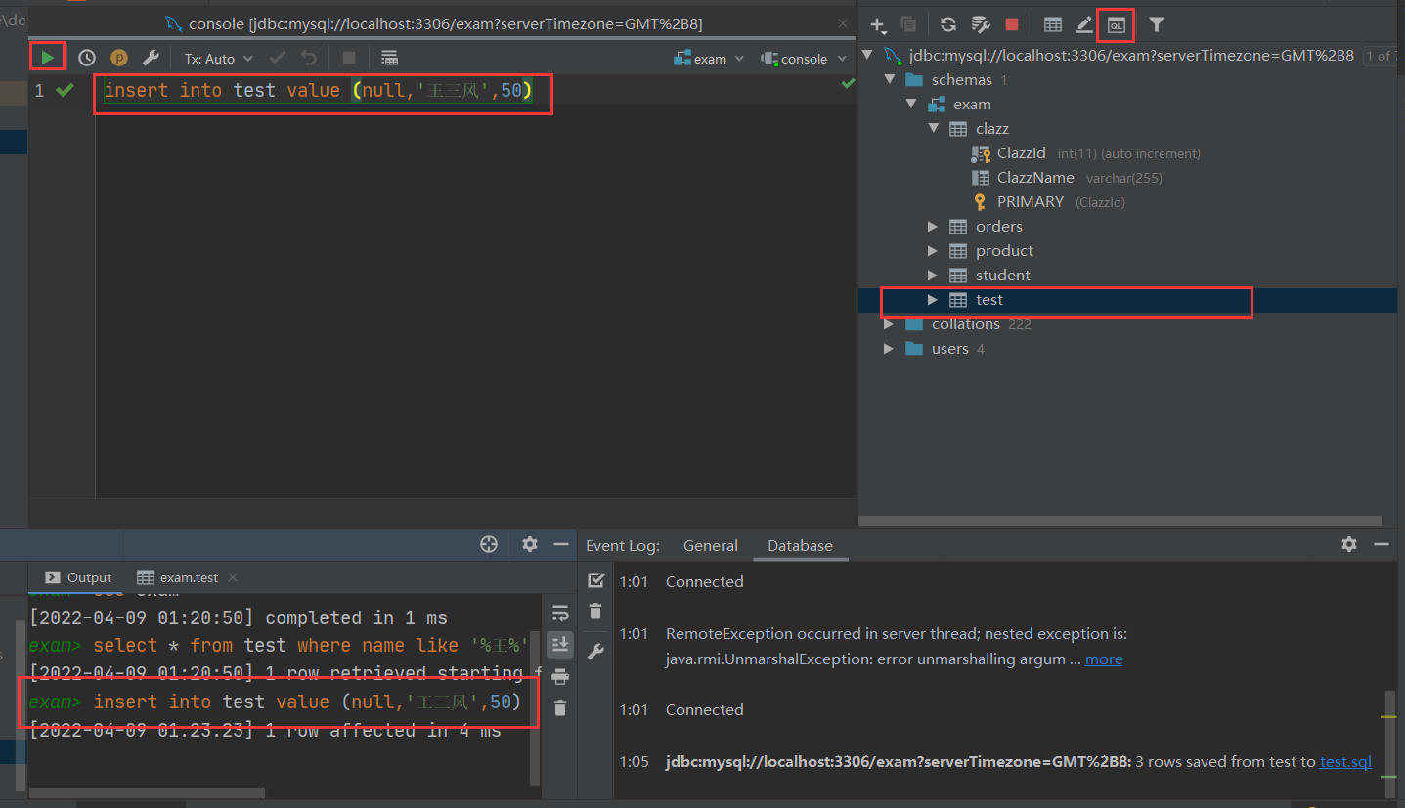Image resolution: width=1405 pixels, height=808 pixels.
Task: Click the in-editor results table icon
Action: point(389,59)
